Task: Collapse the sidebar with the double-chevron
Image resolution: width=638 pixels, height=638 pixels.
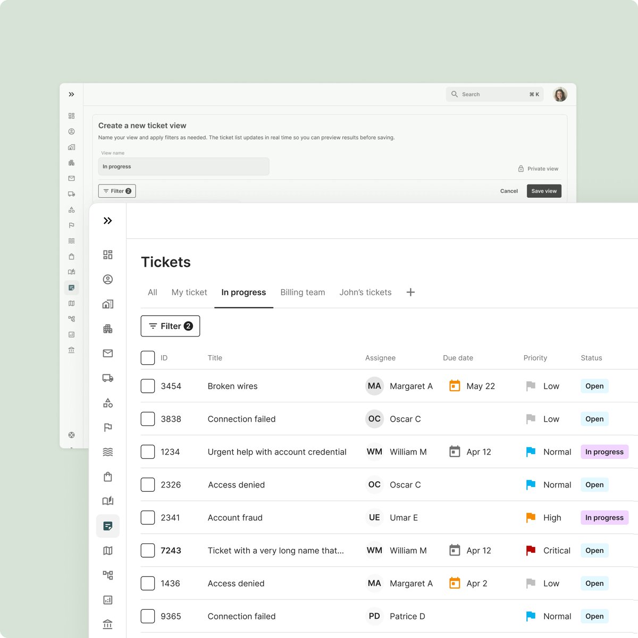Action: pyautogui.click(x=108, y=220)
